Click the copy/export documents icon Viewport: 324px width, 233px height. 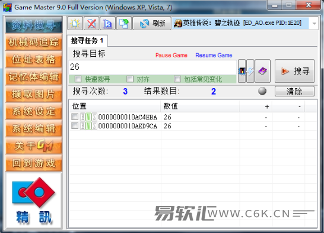124,24
